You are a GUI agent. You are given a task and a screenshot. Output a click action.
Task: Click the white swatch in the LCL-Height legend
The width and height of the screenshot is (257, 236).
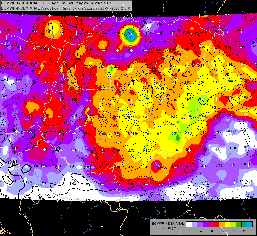coord(189,224)
